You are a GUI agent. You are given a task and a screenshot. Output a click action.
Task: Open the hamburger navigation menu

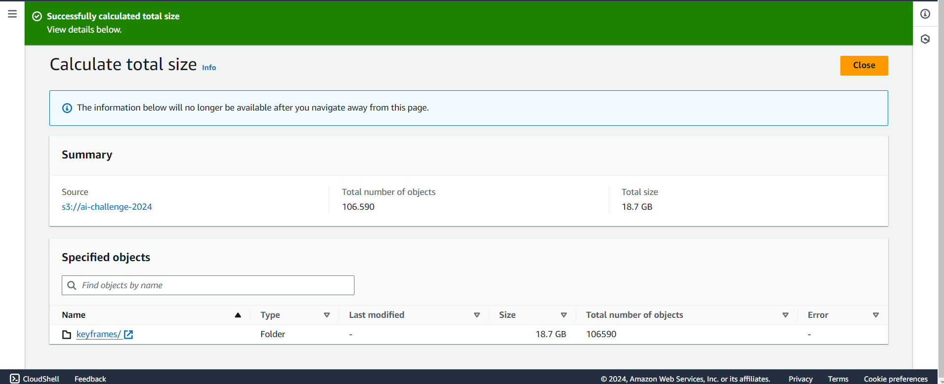pyautogui.click(x=12, y=14)
